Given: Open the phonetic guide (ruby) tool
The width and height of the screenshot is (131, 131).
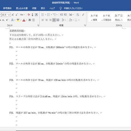Looking at the screenshot, I should coord(32,15).
